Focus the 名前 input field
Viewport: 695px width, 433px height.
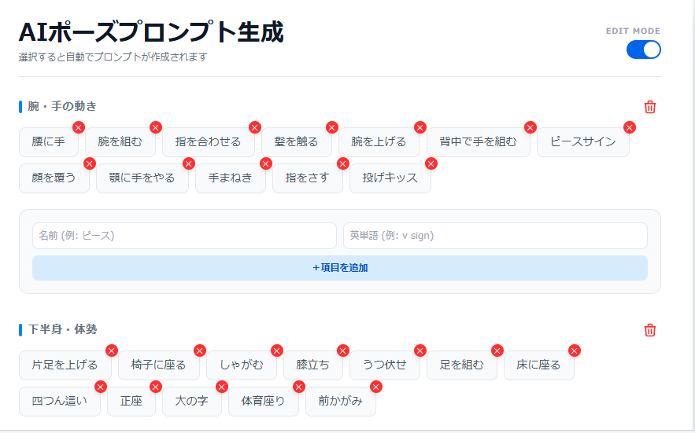coord(184,236)
